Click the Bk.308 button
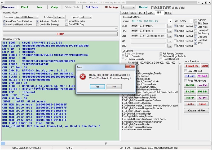 coord(190,92)
